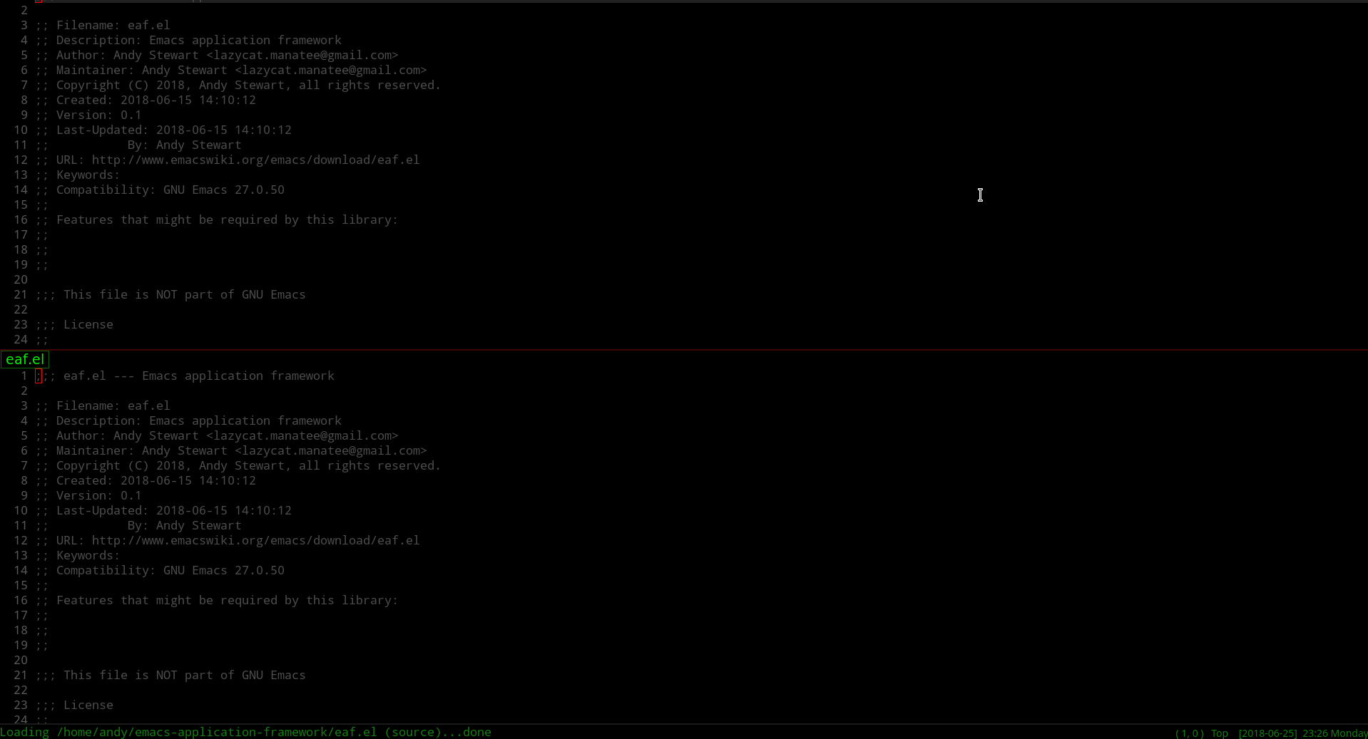Click Compatibility line in lower window
1368x739 pixels.
point(160,570)
